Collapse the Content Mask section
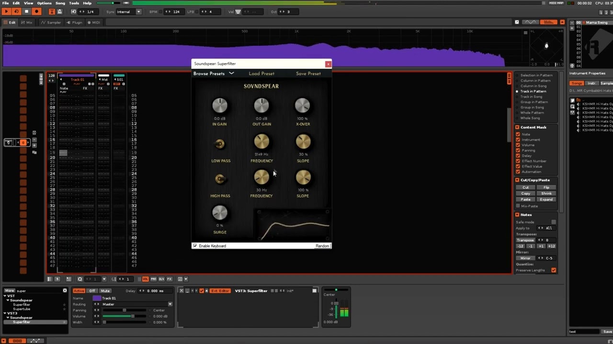Screen dimensions: 613x344 pos(517,127)
